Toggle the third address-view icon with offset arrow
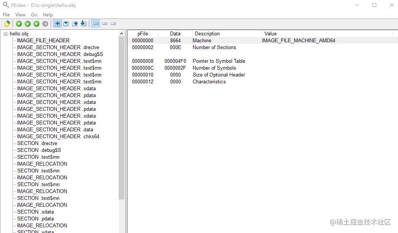Image resolution: width=398 pixels, height=233 pixels. click(75, 24)
